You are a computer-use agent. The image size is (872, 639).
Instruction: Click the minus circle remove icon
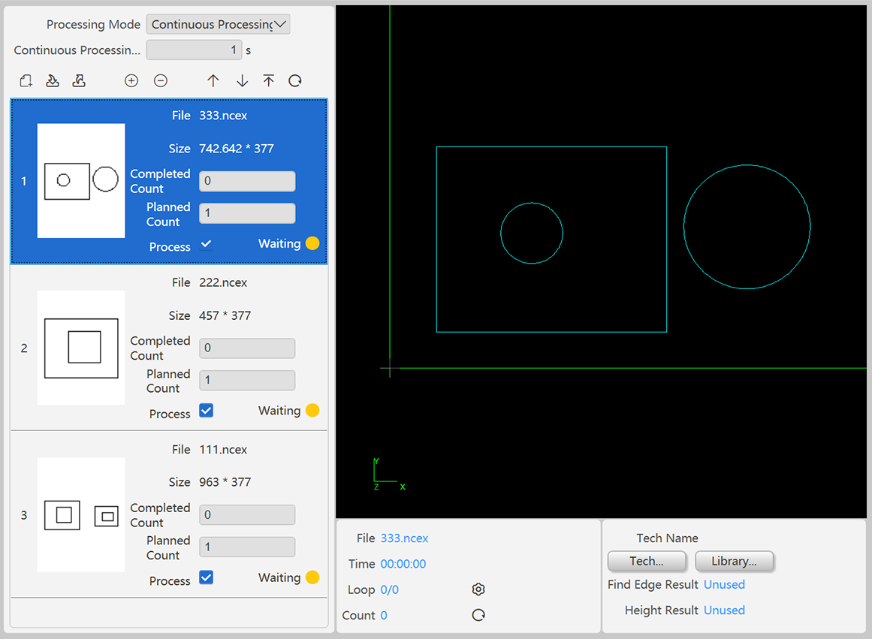coord(161,81)
